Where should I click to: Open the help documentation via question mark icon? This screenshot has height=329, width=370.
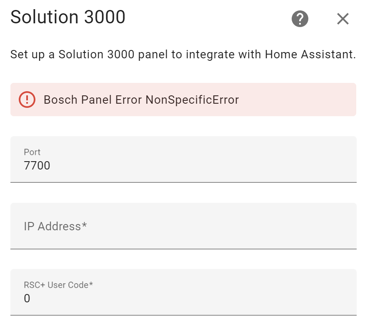click(300, 19)
